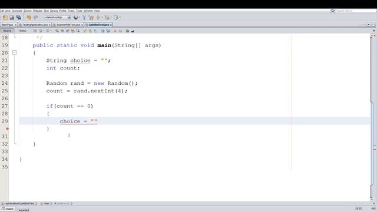The width and height of the screenshot is (377, 212).
Task: Close the TestingApplication.java tab
Action: 49,25
